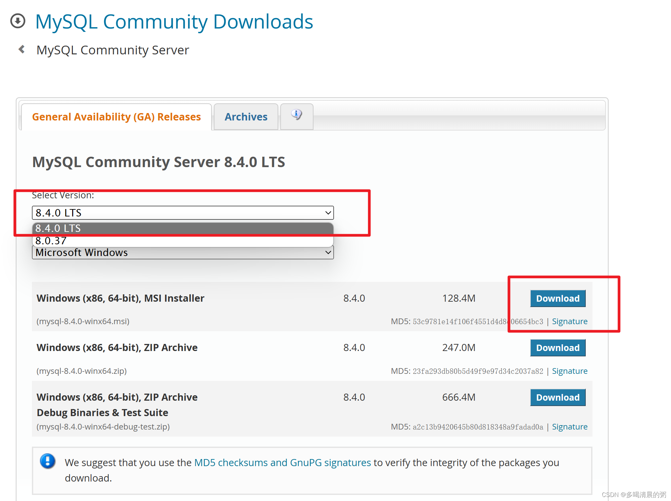
Task: Open Signature link for MSI installer
Action: tap(570, 321)
